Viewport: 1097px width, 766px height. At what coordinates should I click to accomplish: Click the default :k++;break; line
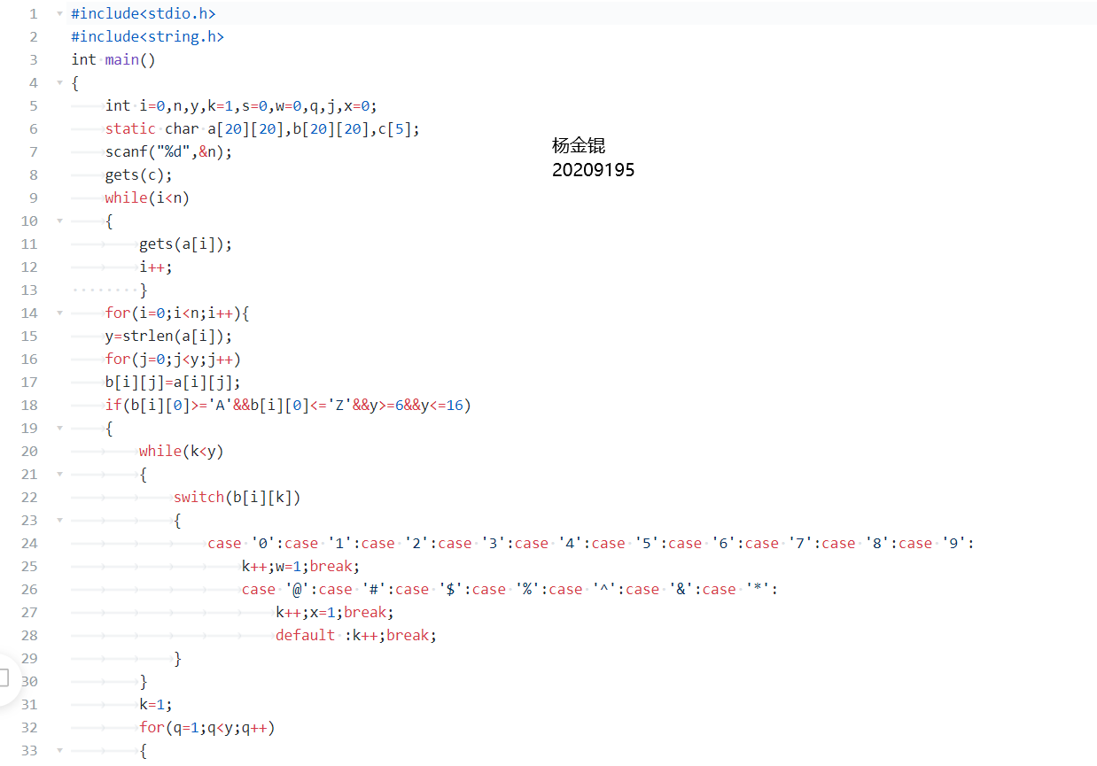click(356, 635)
